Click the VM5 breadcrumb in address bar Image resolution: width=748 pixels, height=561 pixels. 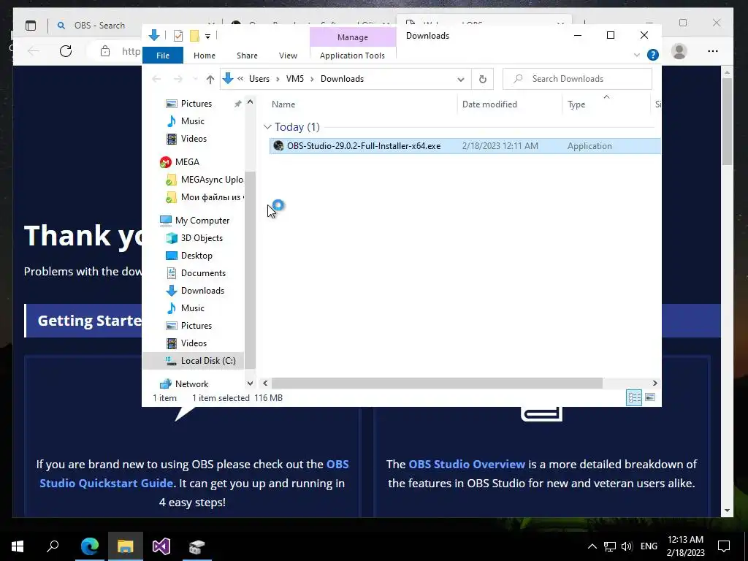[295, 79]
